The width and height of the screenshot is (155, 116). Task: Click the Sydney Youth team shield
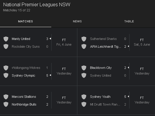pyautogui.click(x=84, y=97)
